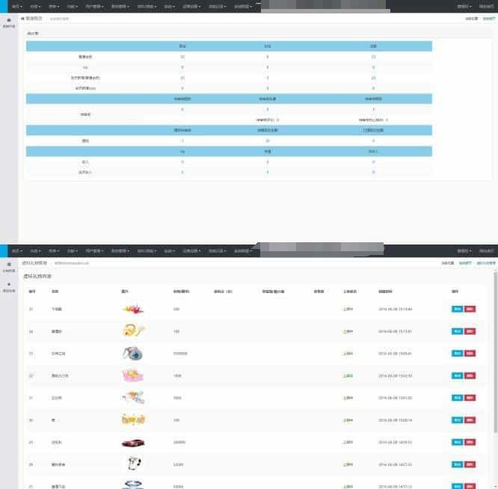Click the diamond ring gift image in row 28

pos(132,464)
